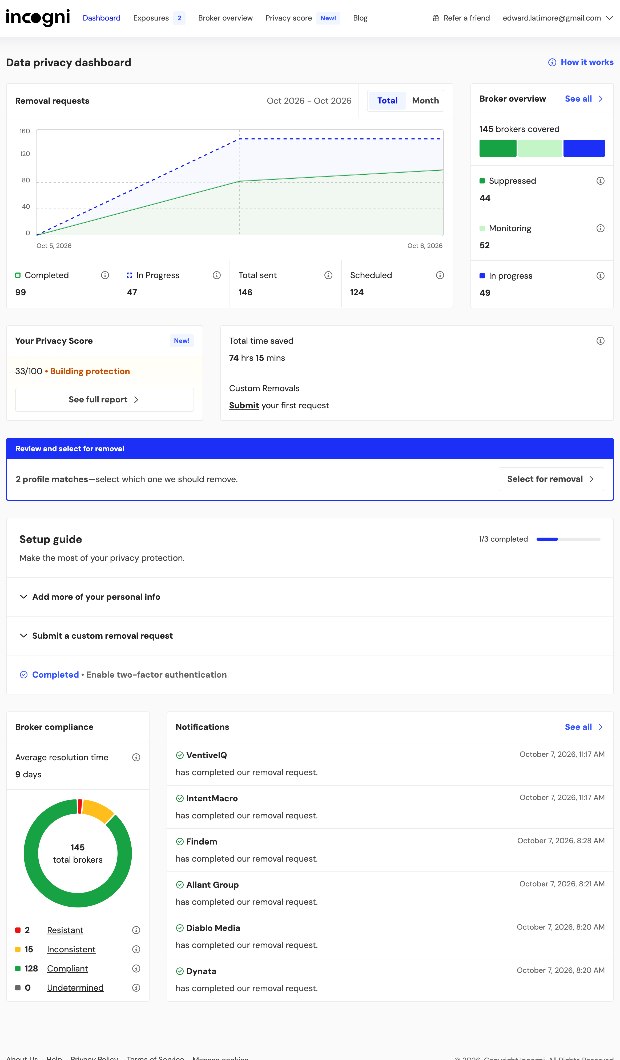The image size is (620, 1060).
Task: Show info for Compliant brokers
Action: coord(136,968)
